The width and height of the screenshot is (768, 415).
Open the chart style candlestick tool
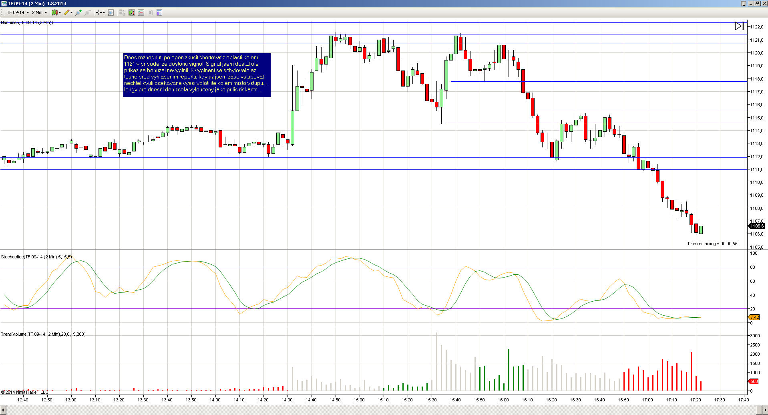point(54,12)
